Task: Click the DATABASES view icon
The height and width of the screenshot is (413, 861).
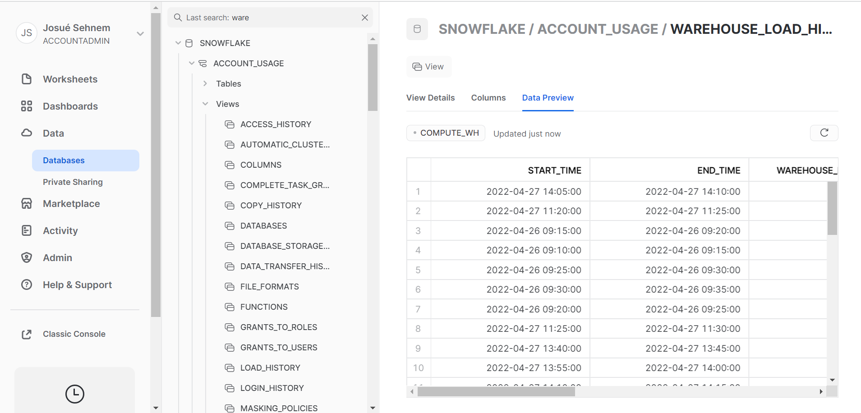Action: tap(230, 226)
